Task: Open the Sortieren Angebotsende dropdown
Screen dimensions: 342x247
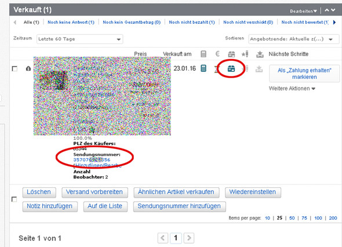Action: click(x=293, y=39)
